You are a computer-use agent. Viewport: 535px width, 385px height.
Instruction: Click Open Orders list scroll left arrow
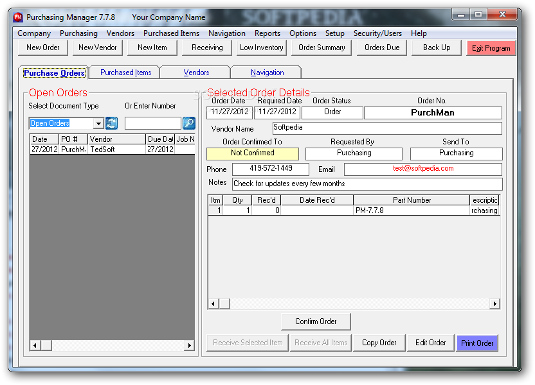[35, 345]
